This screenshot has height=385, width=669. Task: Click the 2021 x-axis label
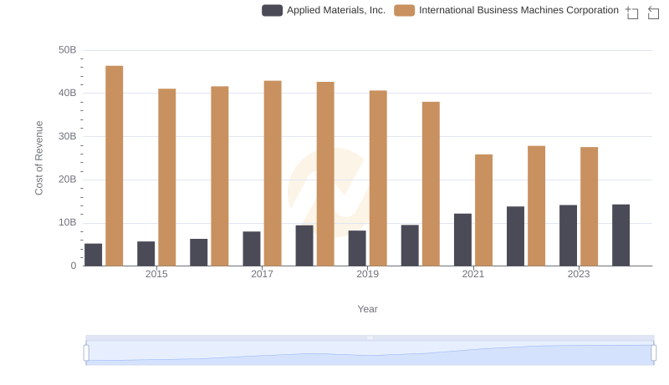tap(473, 274)
